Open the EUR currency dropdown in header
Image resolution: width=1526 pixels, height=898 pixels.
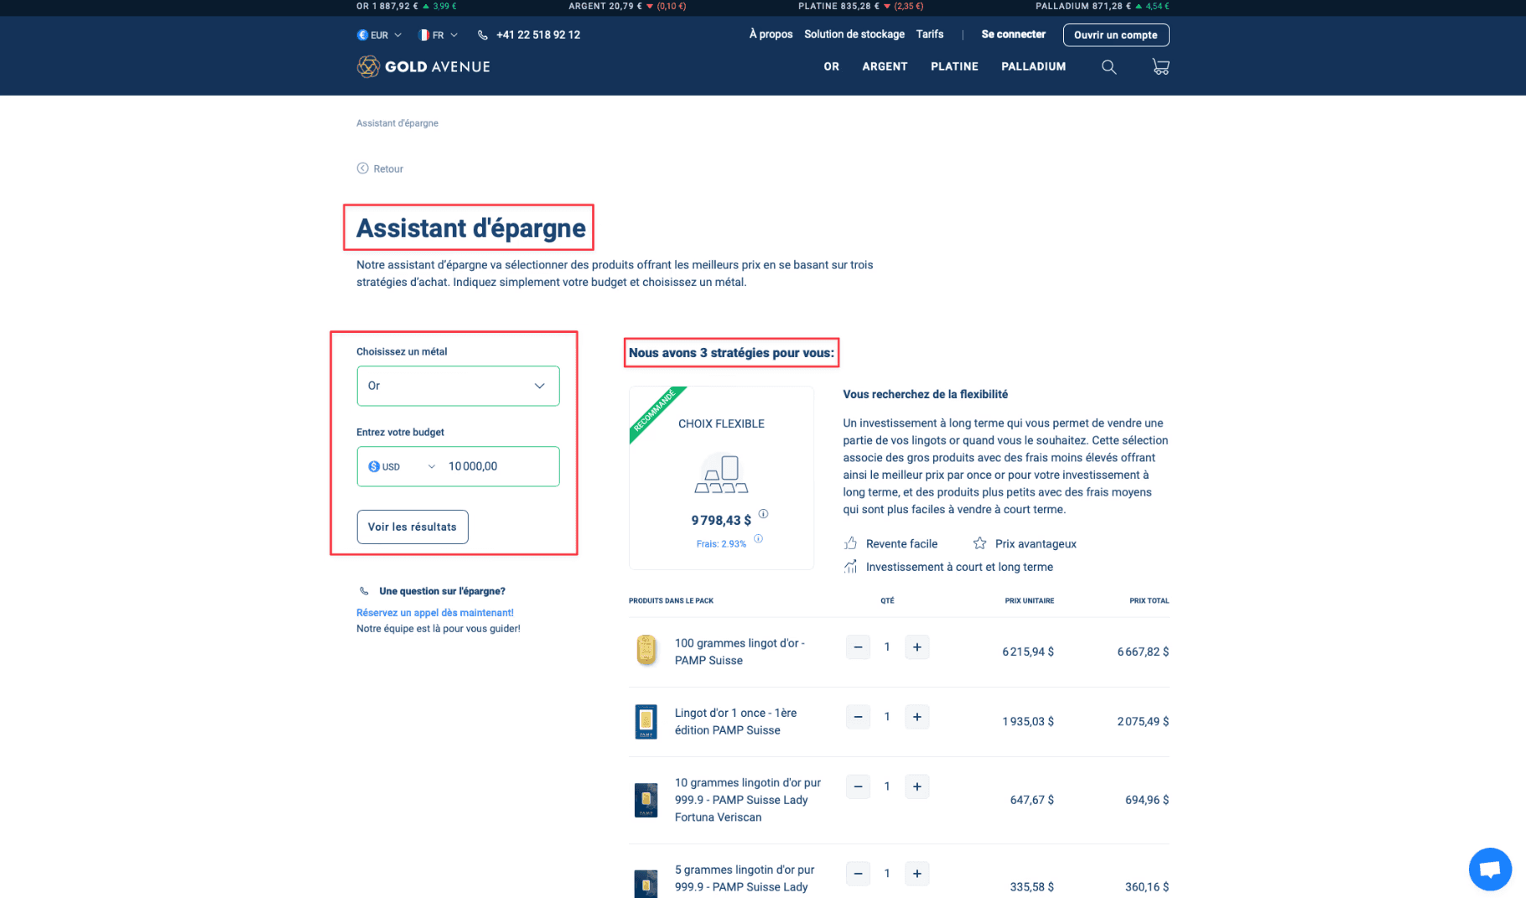pyautogui.click(x=380, y=35)
